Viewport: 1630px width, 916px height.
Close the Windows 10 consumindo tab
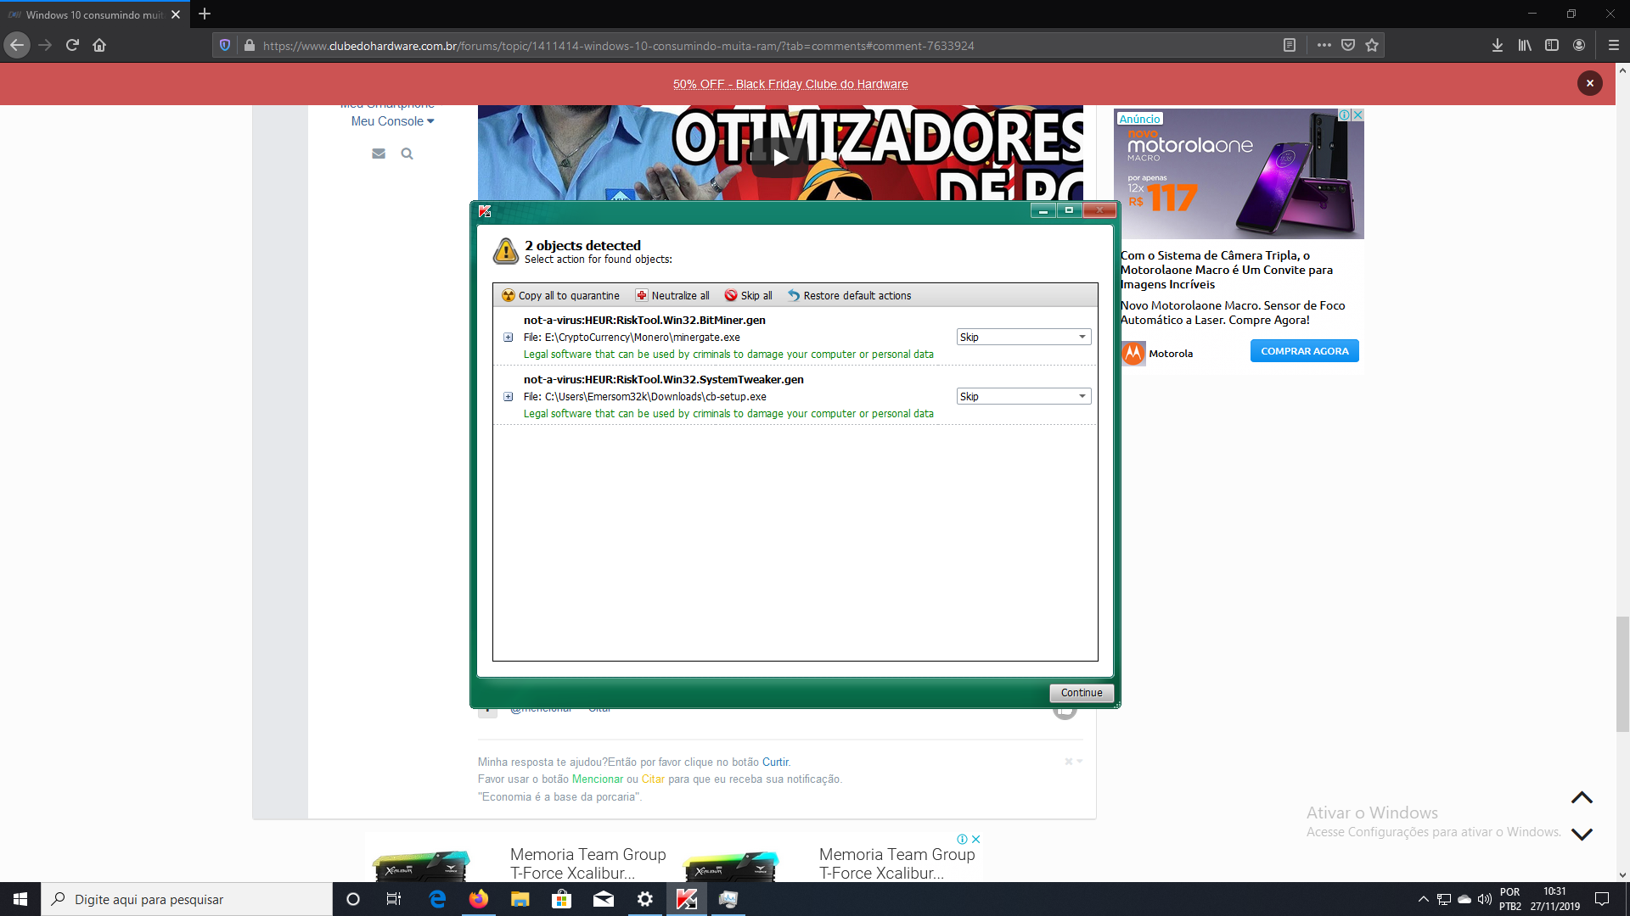(176, 14)
